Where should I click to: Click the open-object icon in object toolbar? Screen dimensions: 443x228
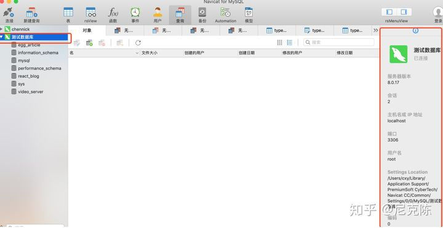tap(77, 43)
